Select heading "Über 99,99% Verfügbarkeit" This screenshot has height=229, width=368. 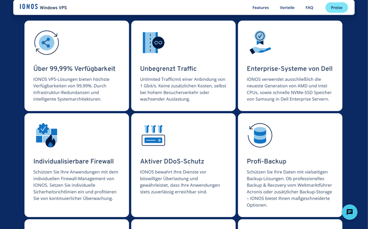75,68
